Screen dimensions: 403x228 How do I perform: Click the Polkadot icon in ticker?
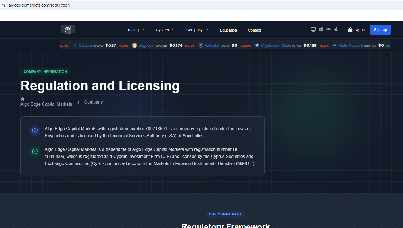[201, 45]
